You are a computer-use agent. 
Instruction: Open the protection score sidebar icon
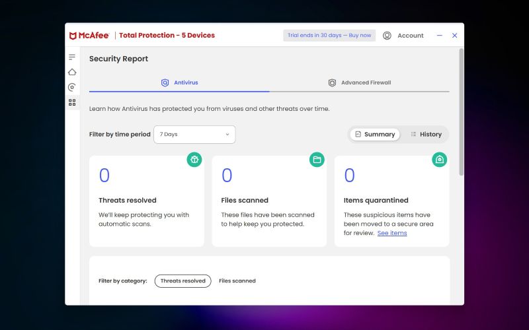(x=72, y=87)
